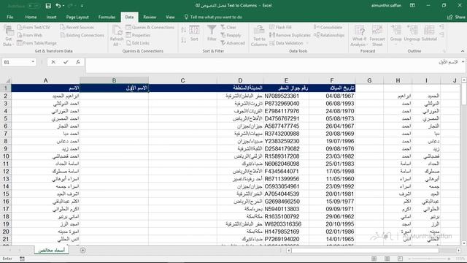Viewport: 467px width, 263px height.
Task: Expand the formula bar
Action: click(x=463, y=61)
